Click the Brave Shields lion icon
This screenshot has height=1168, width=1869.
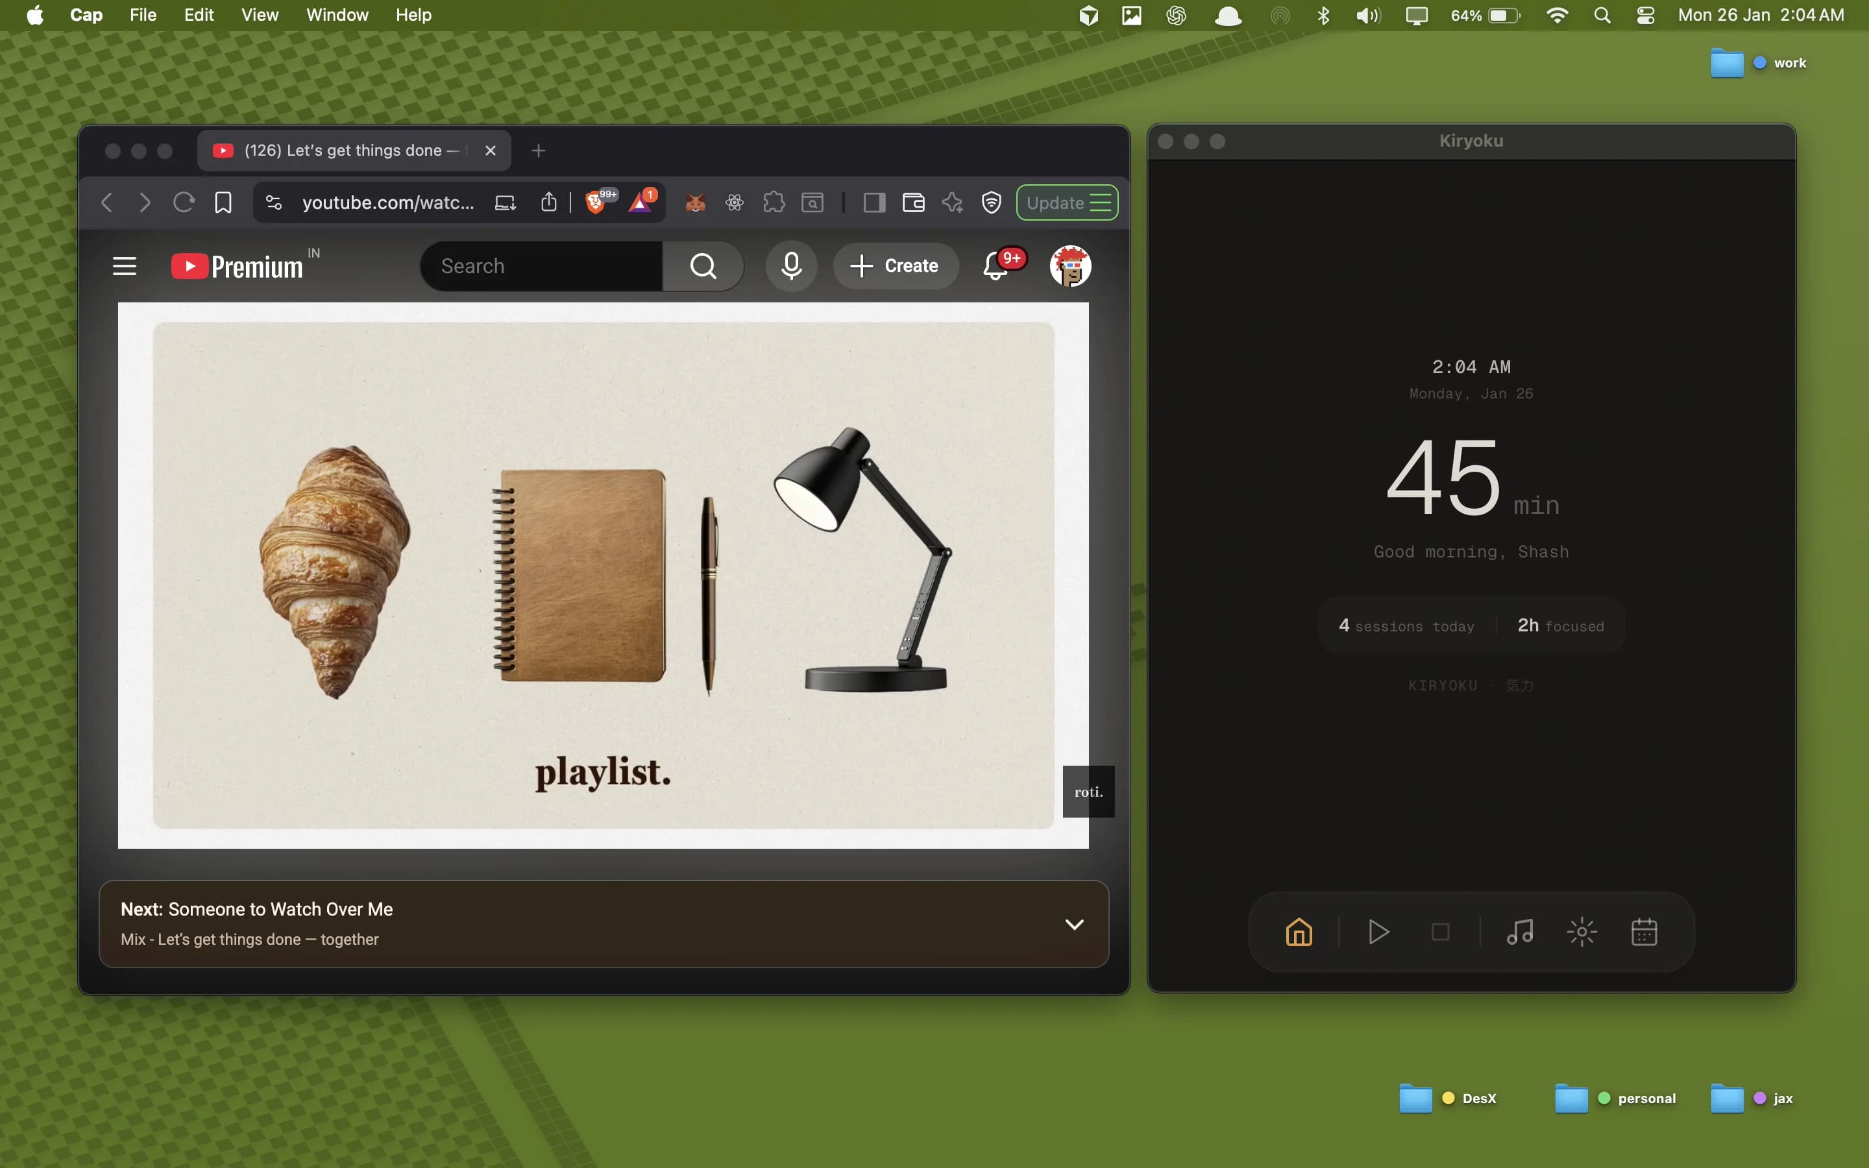(594, 202)
